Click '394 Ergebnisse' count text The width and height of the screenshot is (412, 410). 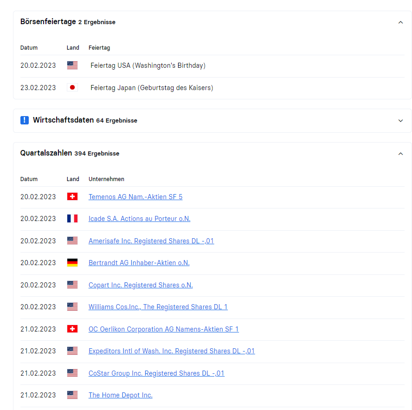[97, 153]
